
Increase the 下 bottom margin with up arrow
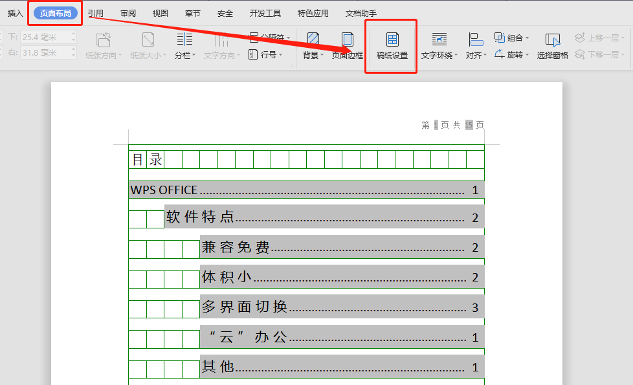(74, 34)
